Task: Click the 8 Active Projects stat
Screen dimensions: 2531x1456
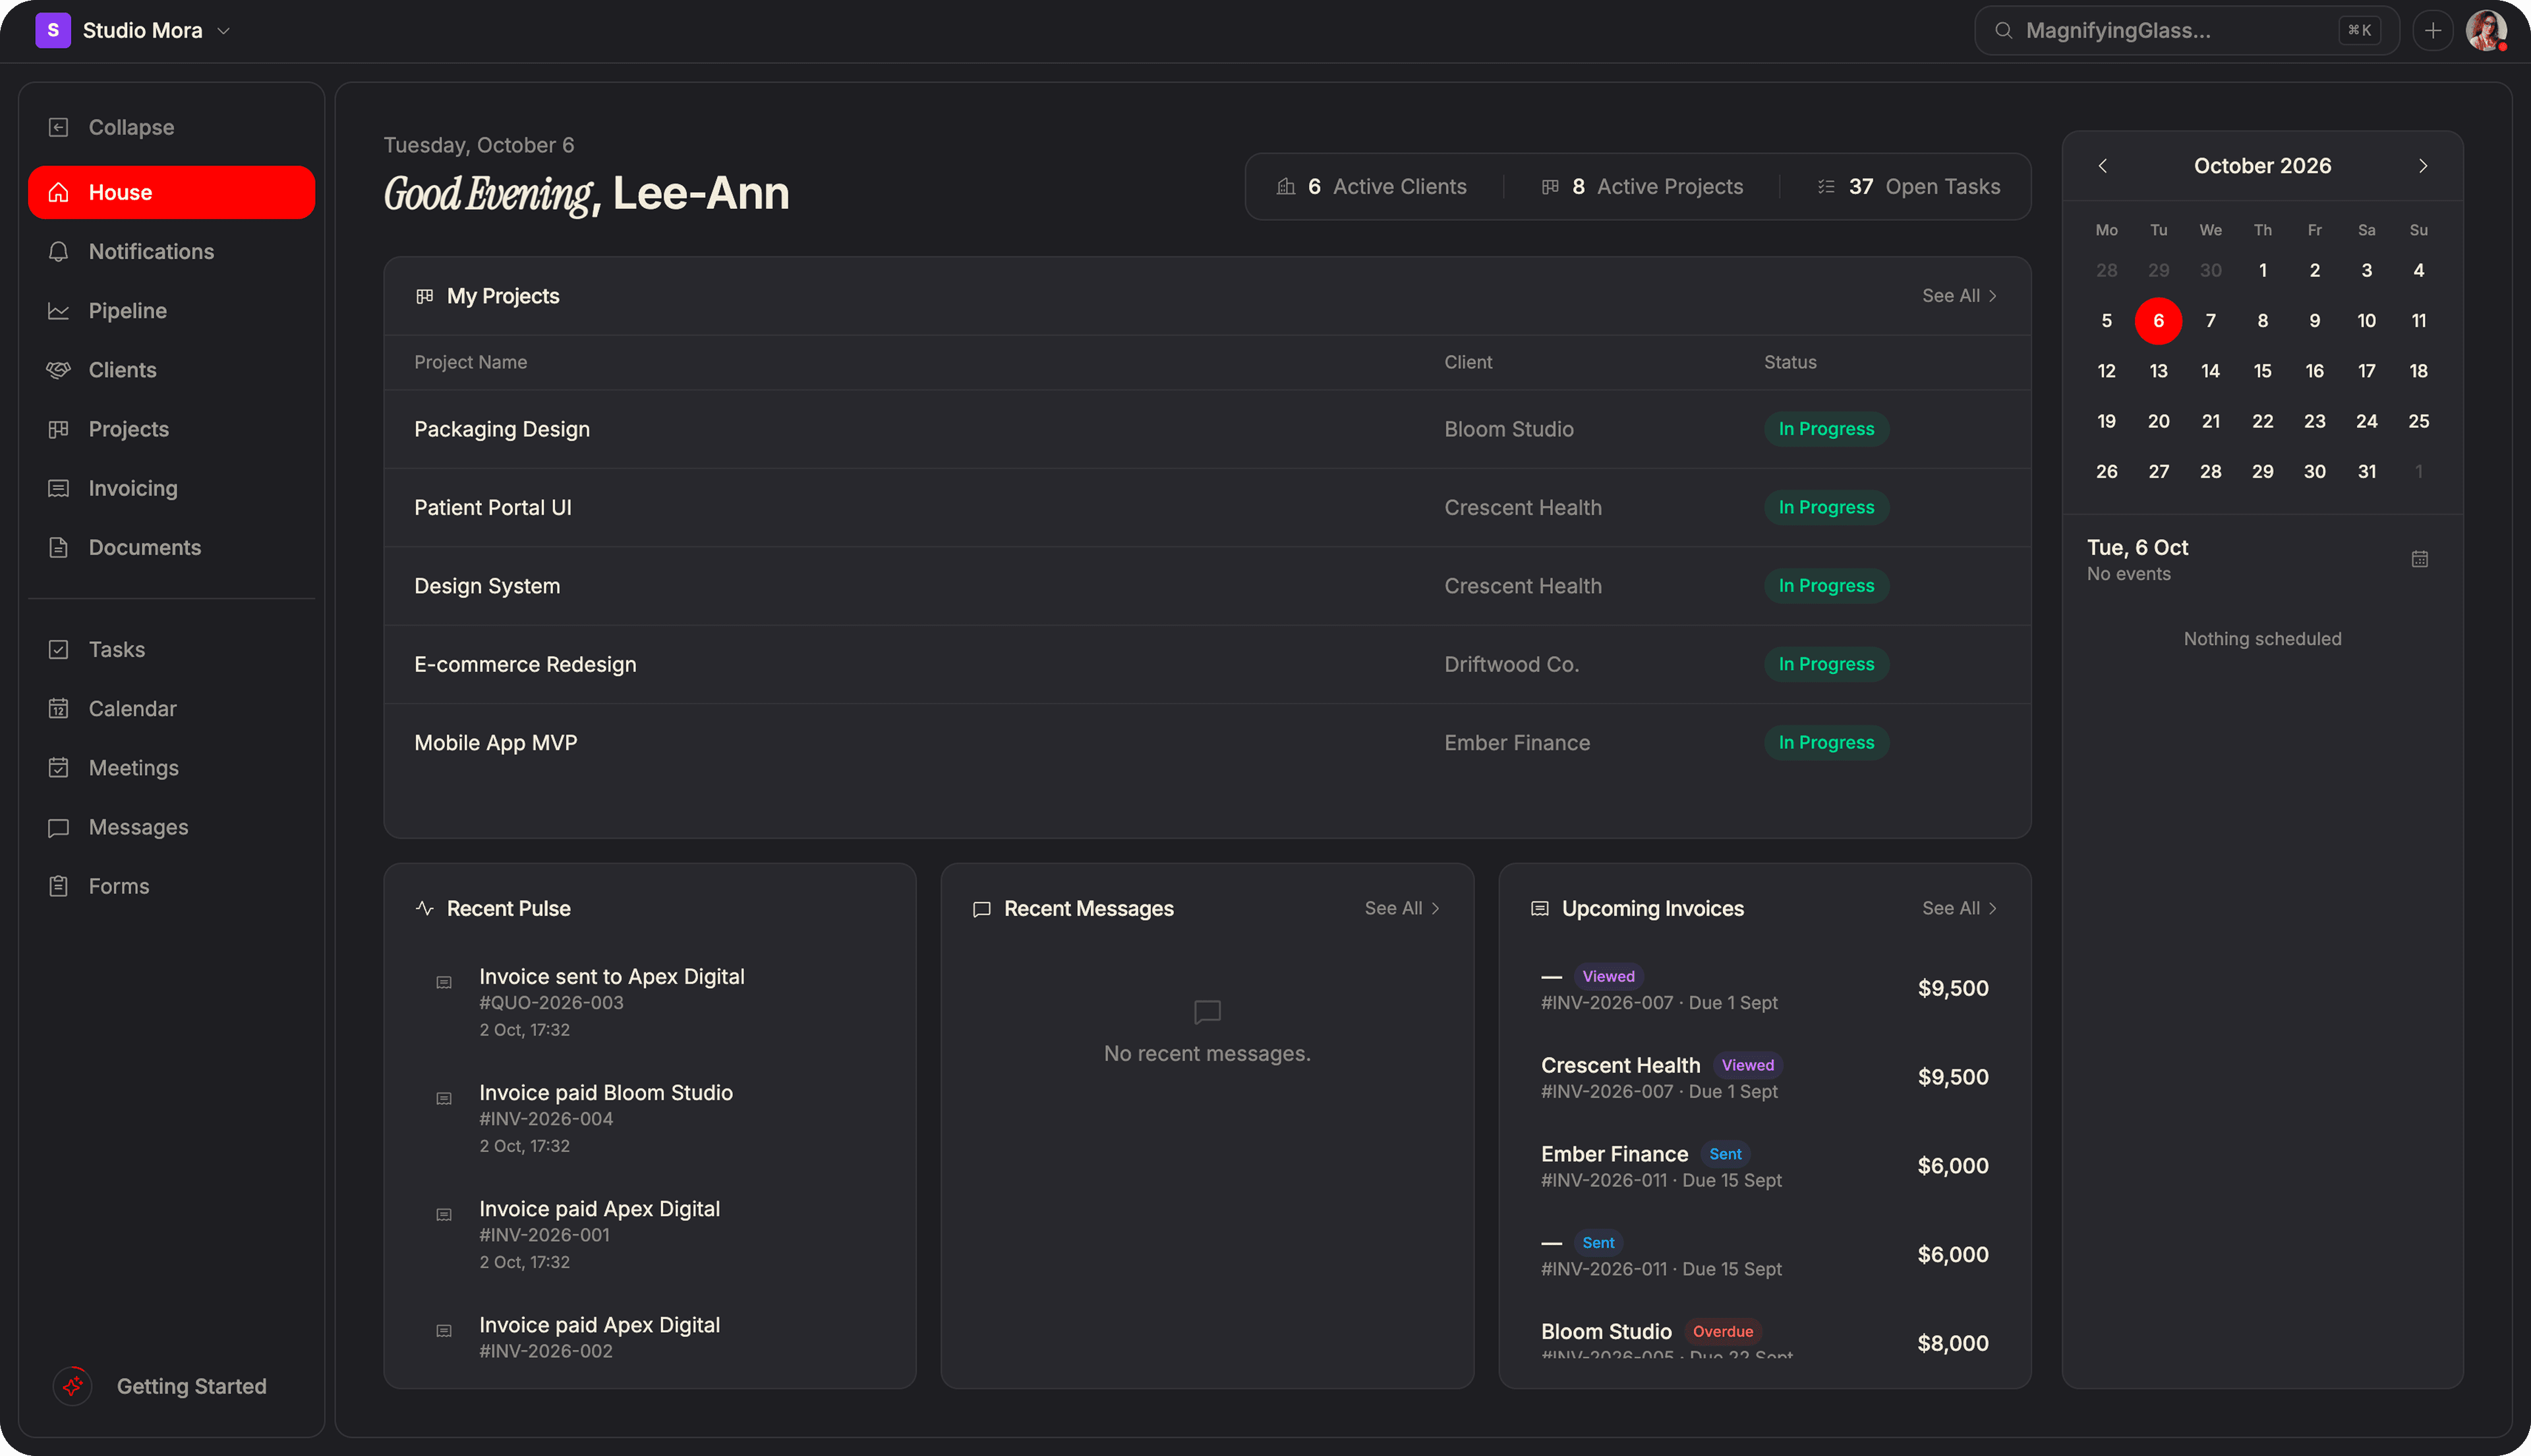Action: pyautogui.click(x=1643, y=186)
